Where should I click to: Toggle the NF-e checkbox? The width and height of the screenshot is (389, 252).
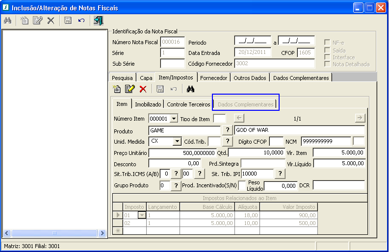(328, 43)
